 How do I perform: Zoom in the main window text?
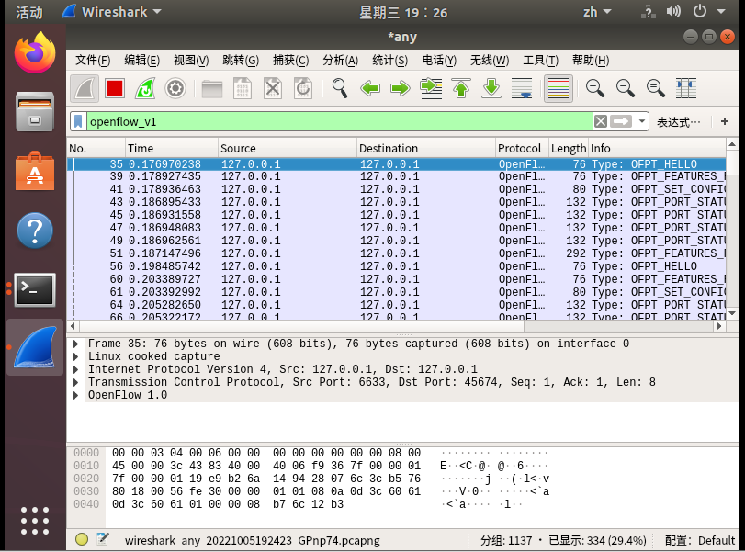tap(595, 88)
